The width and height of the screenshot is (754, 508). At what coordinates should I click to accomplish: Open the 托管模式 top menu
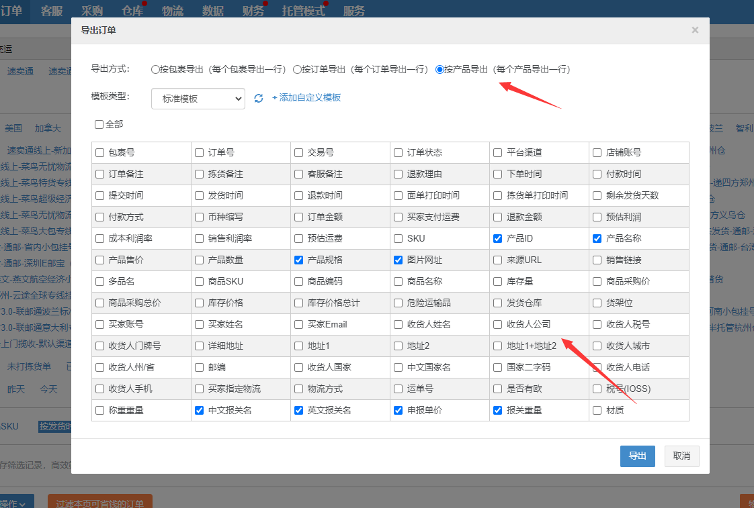coord(304,11)
